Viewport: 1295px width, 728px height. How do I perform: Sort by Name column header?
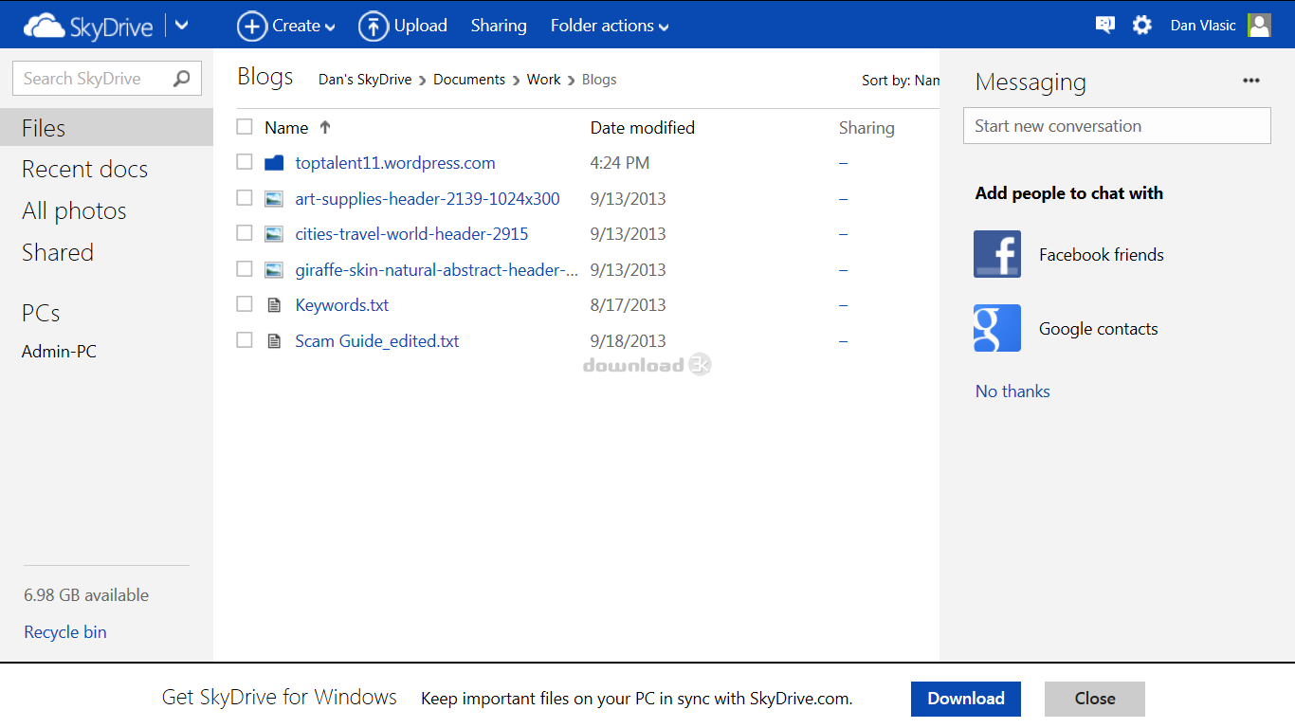[x=286, y=128]
